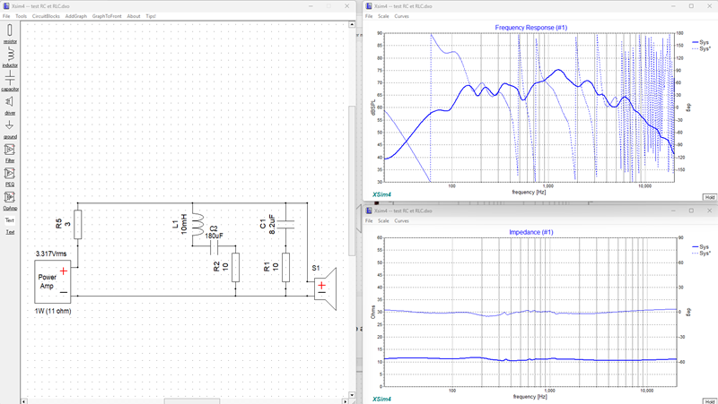Toggle Hold on Impedance graph
Viewport: 718px width, 404px height.
pyautogui.click(x=709, y=401)
